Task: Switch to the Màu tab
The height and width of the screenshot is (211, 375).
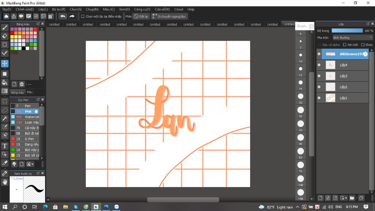Action: (30, 92)
